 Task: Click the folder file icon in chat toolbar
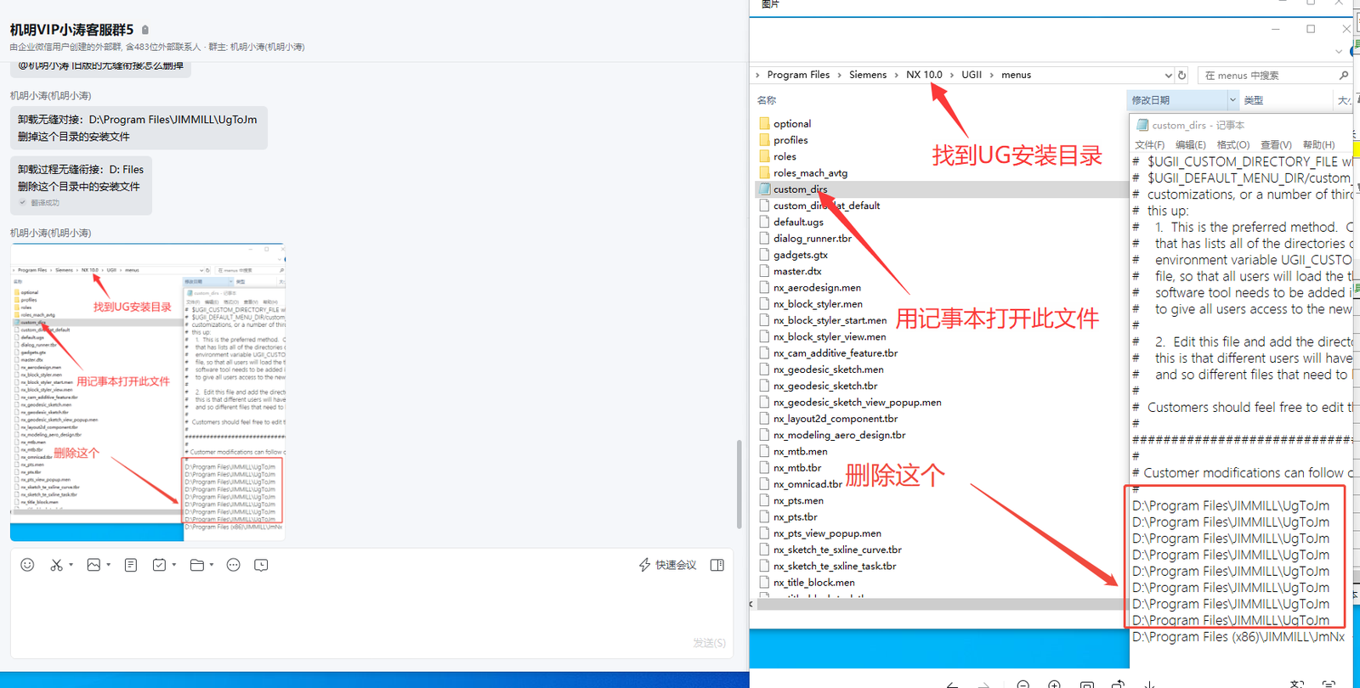pos(197,565)
